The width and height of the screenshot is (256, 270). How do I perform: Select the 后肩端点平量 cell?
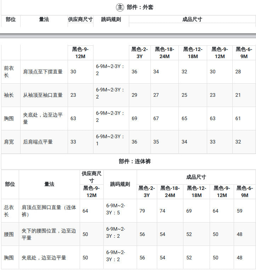click(38, 142)
